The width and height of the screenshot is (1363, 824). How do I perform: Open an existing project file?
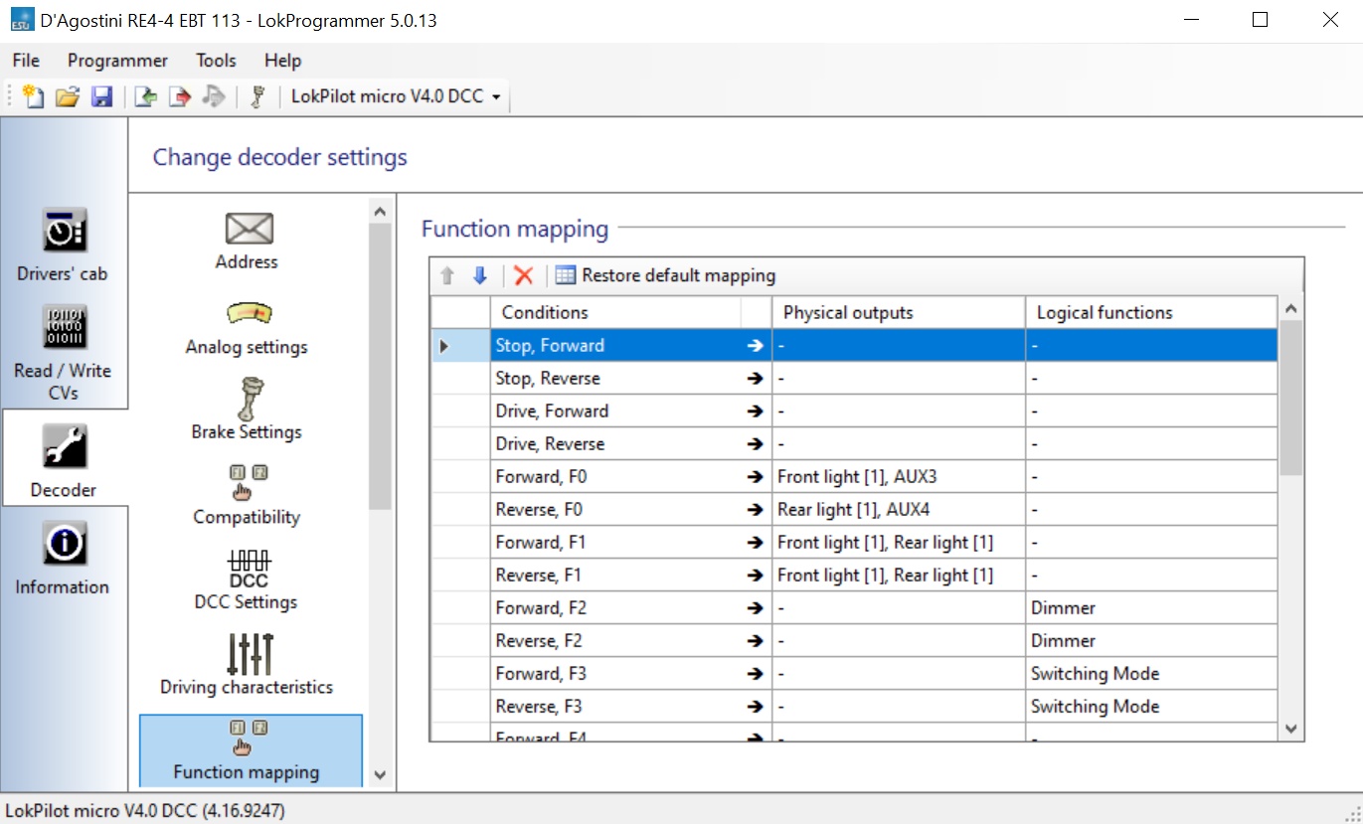pyautogui.click(x=68, y=96)
